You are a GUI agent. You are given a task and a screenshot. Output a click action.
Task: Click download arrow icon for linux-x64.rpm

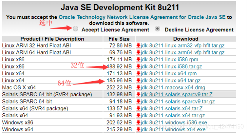138,73
